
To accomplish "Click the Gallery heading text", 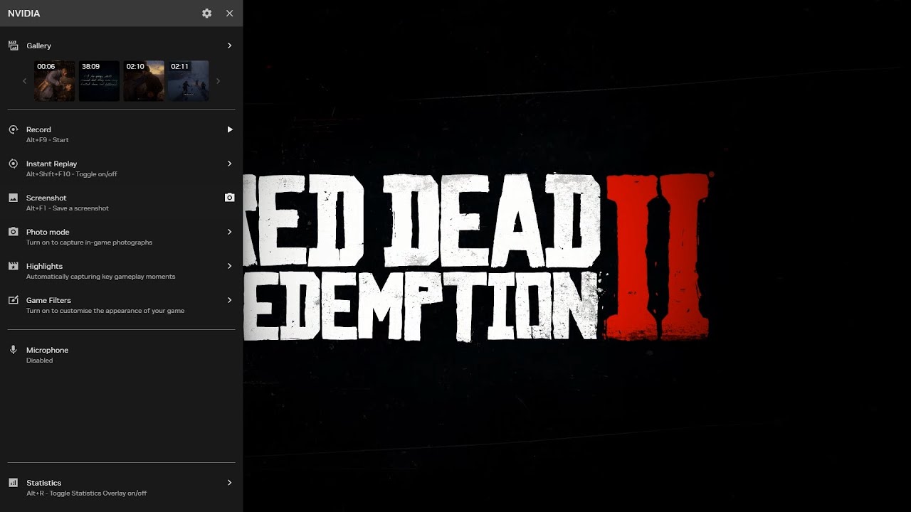I will coord(38,46).
